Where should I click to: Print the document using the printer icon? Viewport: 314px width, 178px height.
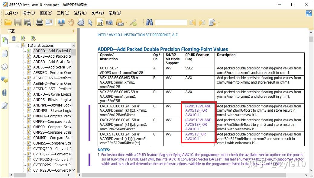pos(40,22)
